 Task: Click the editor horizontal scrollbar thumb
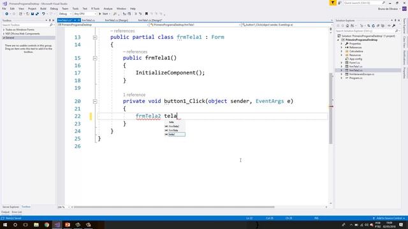click(x=174, y=207)
